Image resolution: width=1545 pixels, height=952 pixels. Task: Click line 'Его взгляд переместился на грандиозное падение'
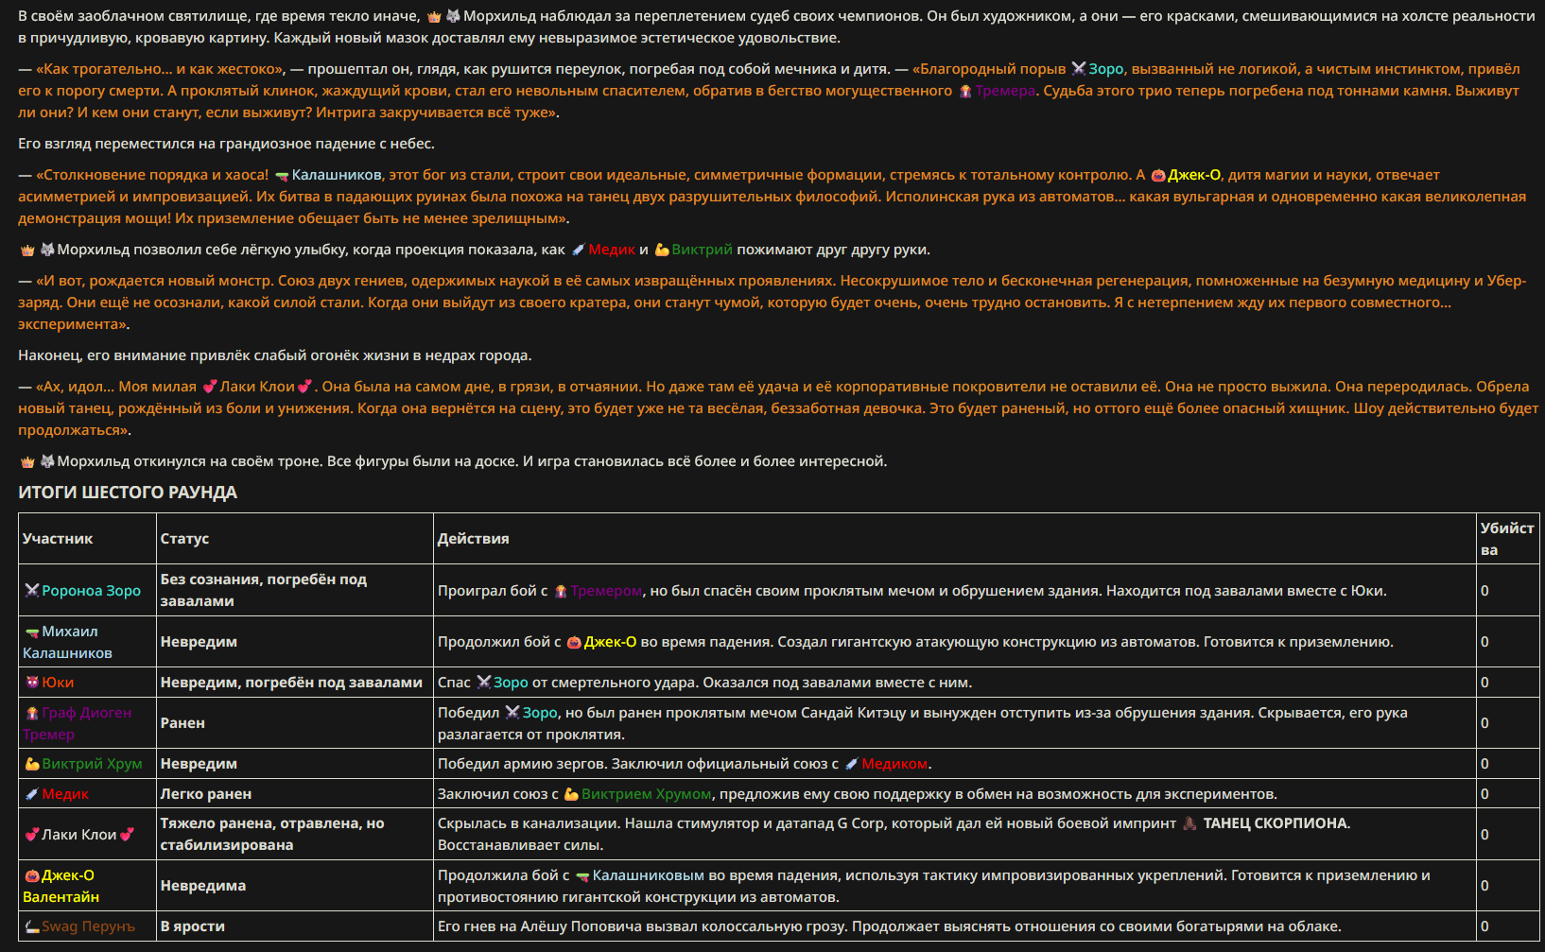point(226,144)
